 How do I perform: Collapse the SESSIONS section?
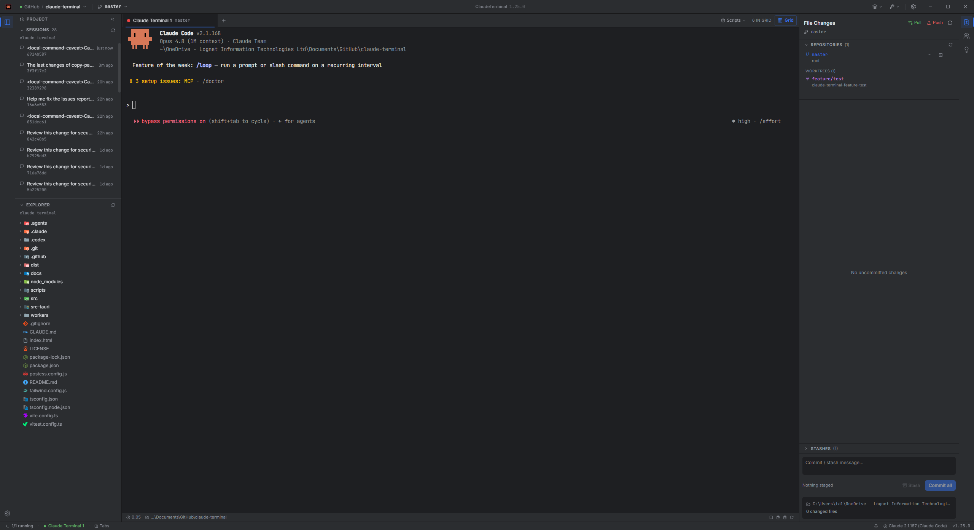click(x=22, y=30)
